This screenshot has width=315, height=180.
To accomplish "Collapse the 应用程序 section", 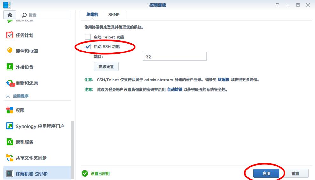I will tap(8, 96).
